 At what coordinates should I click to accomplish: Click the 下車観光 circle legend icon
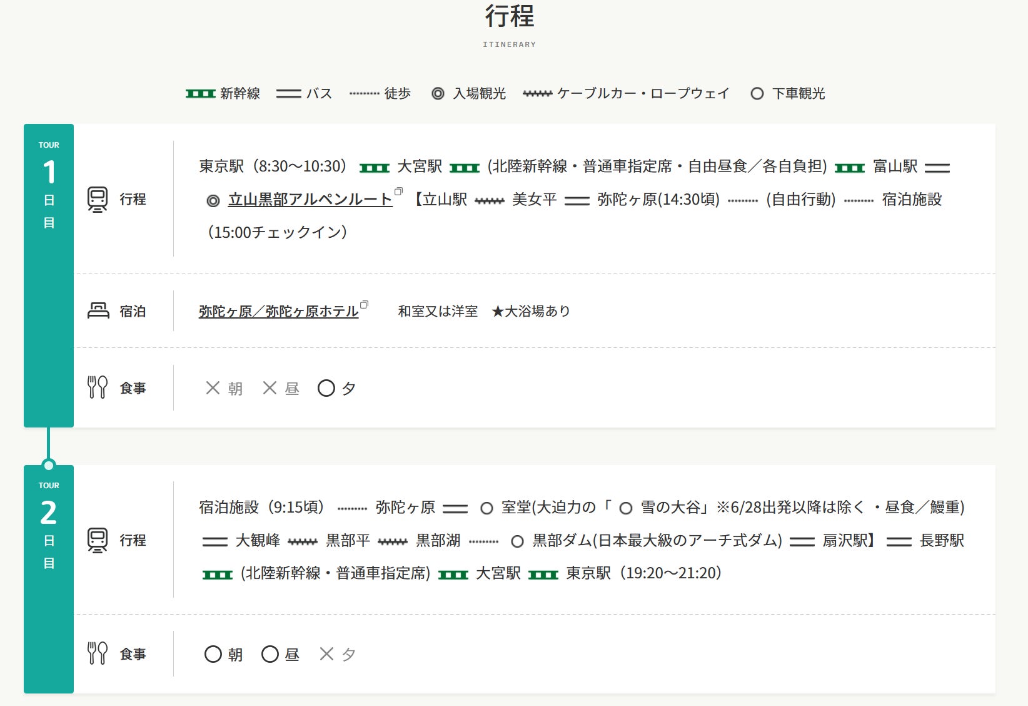[757, 94]
